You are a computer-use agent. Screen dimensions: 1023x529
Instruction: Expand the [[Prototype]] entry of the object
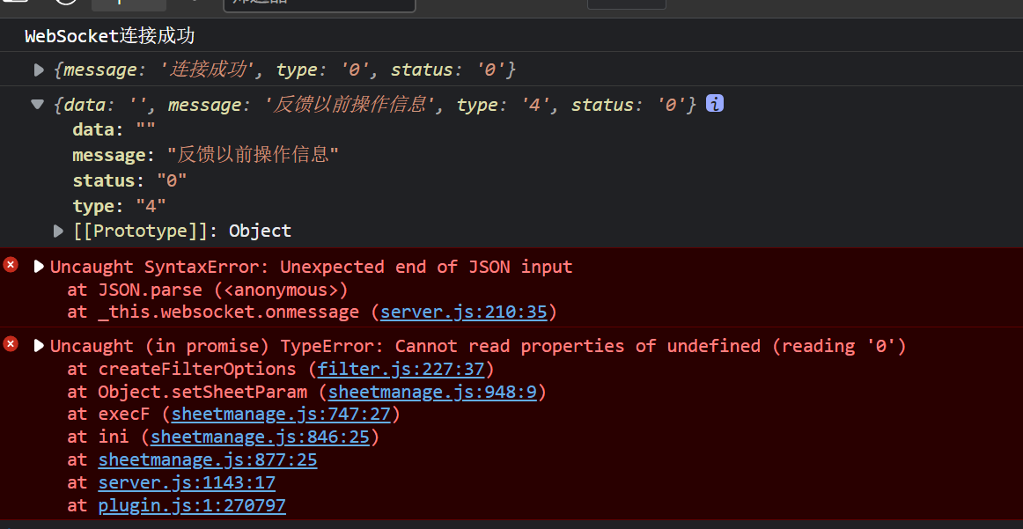[58, 231]
